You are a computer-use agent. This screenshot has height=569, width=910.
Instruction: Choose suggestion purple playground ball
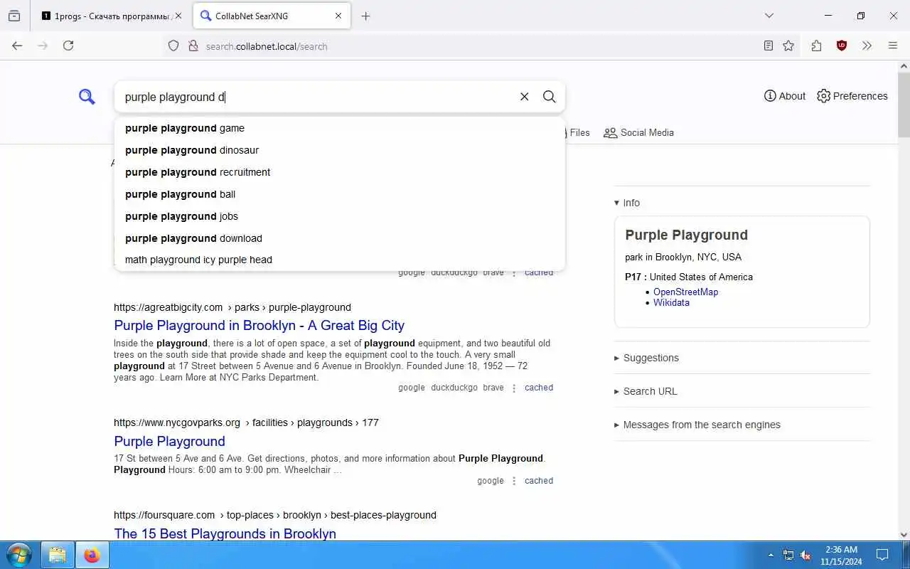pos(340,194)
